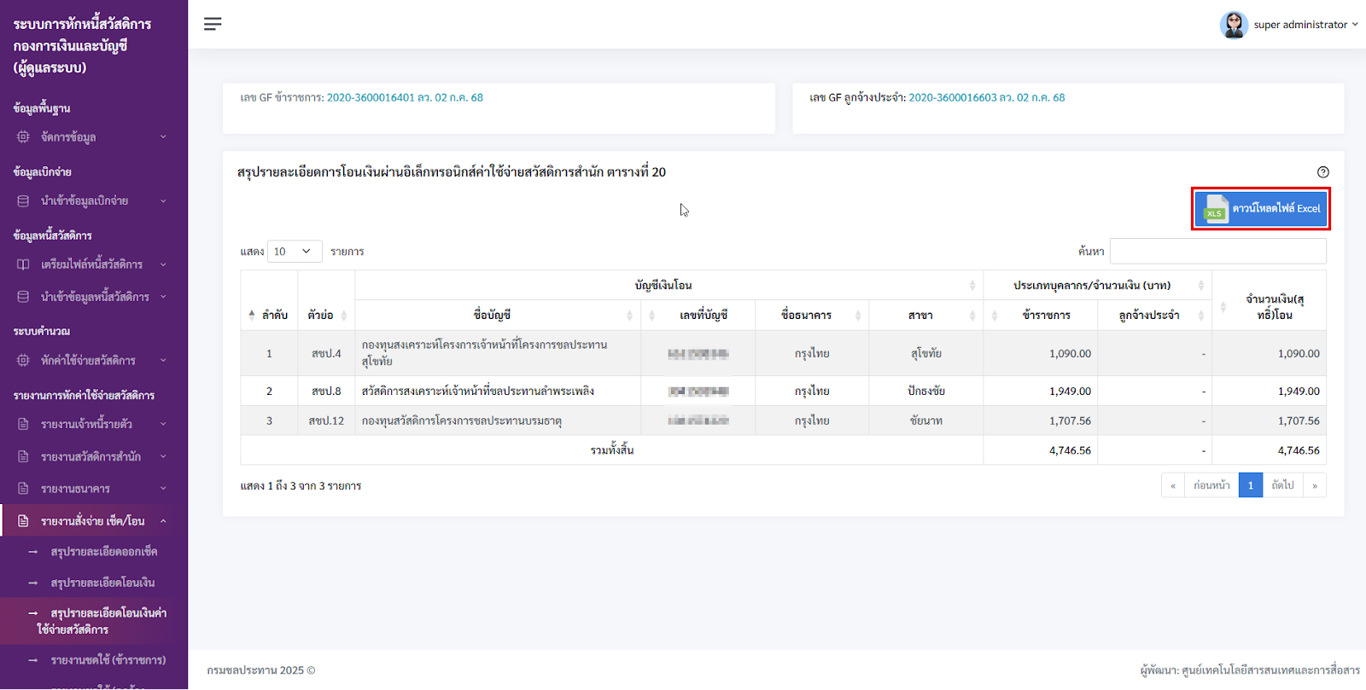
Task: Click the ค้นหา search input field
Action: (1217, 251)
